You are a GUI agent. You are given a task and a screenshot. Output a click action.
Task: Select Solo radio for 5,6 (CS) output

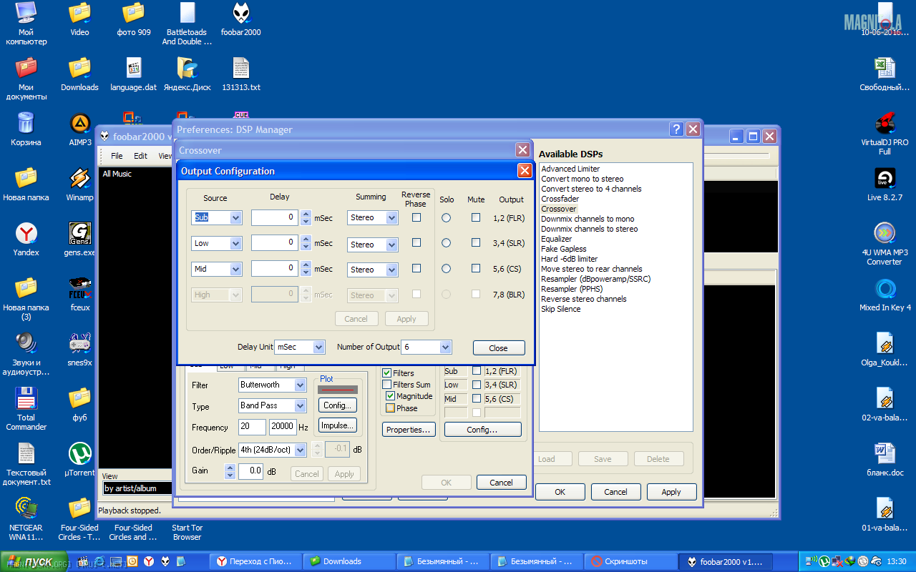[x=447, y=269]
